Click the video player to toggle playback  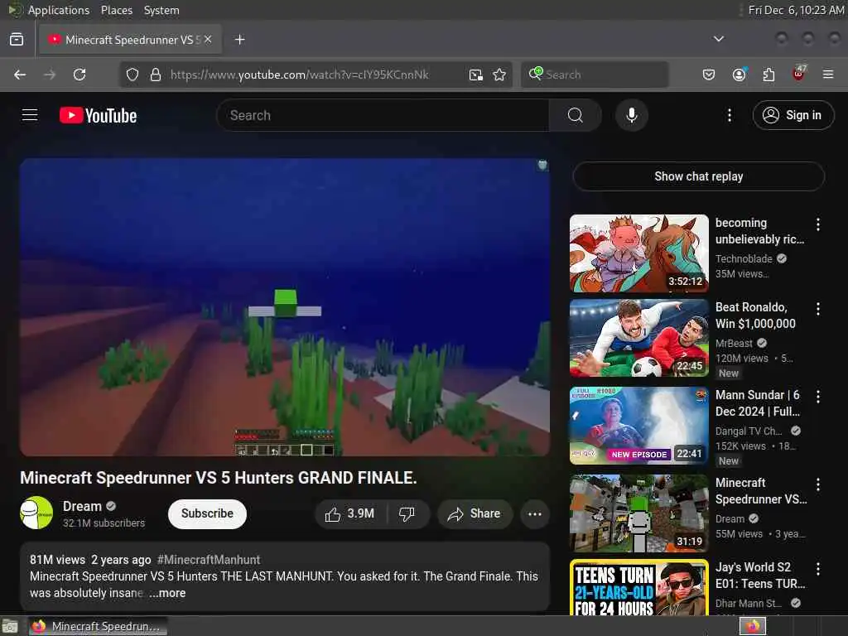click(x=285, y=307)
